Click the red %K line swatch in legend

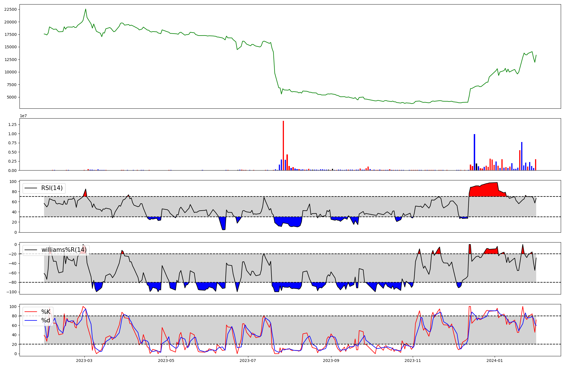click(31, 312)
